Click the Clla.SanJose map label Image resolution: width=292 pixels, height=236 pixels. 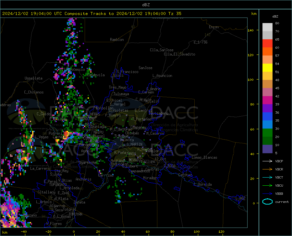pyautogui.click(x=162, y=50)
